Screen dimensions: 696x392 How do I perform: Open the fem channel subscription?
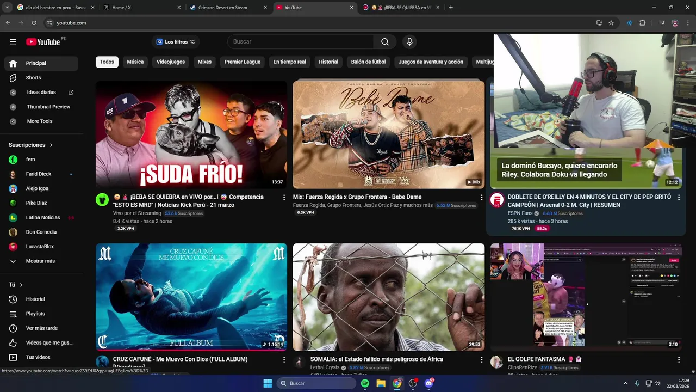41,160
